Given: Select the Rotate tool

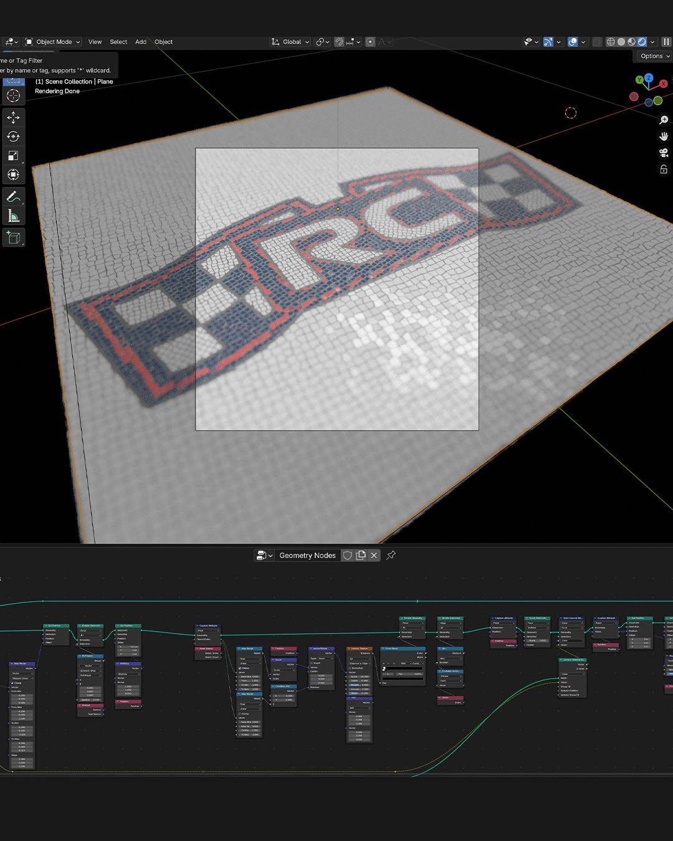Looking at the screenshot, I should click(x=13, y=136).
